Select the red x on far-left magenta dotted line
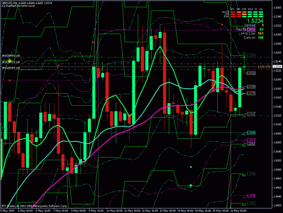The height and width of the screenshot is (213, 283). pyautogui.click(x=10, y=80)
